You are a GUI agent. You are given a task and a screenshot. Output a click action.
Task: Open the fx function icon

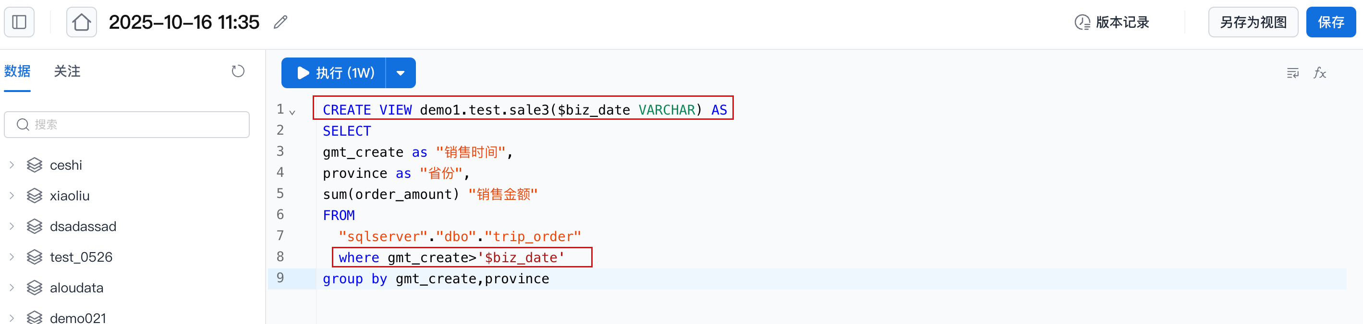1320,73
